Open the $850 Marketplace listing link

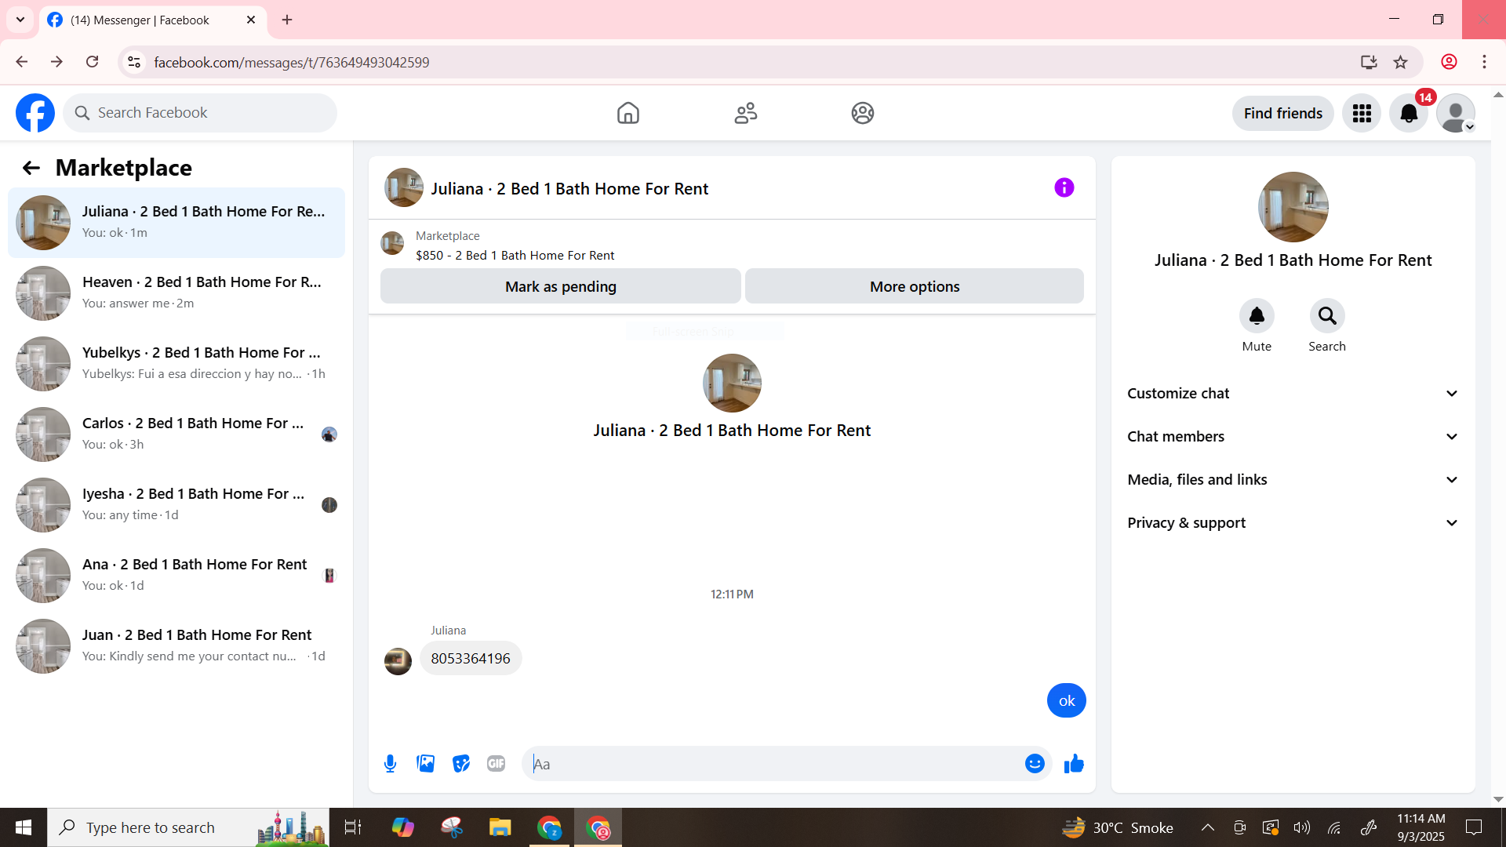click(x=515, y=256)
